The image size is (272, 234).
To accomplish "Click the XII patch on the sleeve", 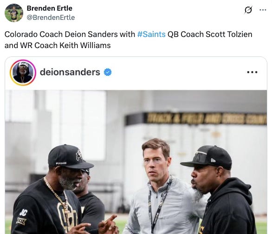I will (x=21, y=221).
